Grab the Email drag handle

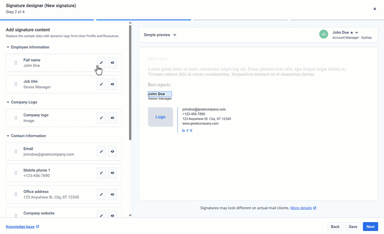[x=16, y=152]
